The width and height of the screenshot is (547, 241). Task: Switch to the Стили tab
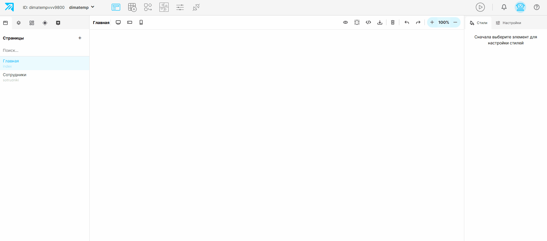coord(479,23)
